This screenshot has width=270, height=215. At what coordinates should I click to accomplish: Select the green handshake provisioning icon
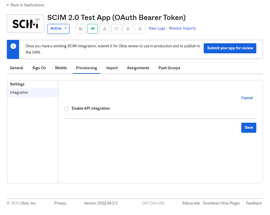(x=92, y=29)
